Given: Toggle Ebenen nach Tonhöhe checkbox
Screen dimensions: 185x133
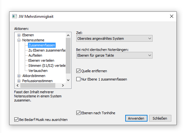Looking at the screenshot, I should click(x=78, y=113).
